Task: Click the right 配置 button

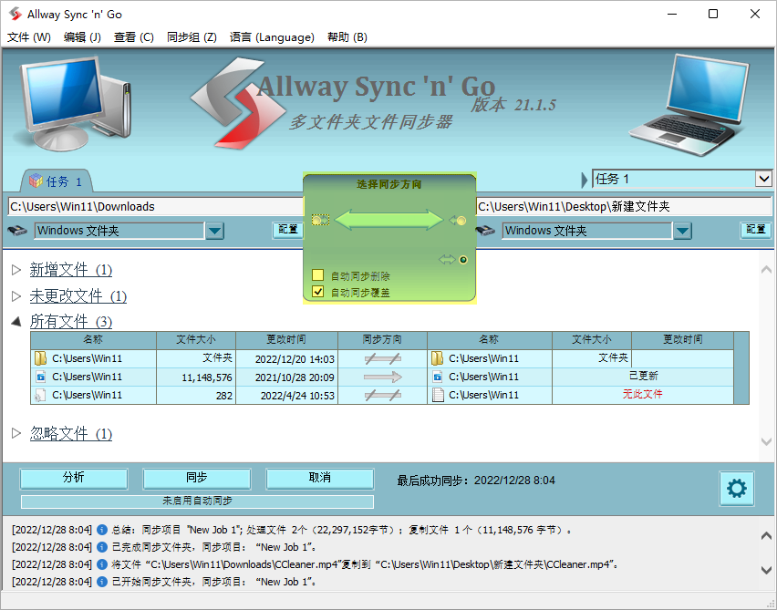Action: [x=756, y=230]
